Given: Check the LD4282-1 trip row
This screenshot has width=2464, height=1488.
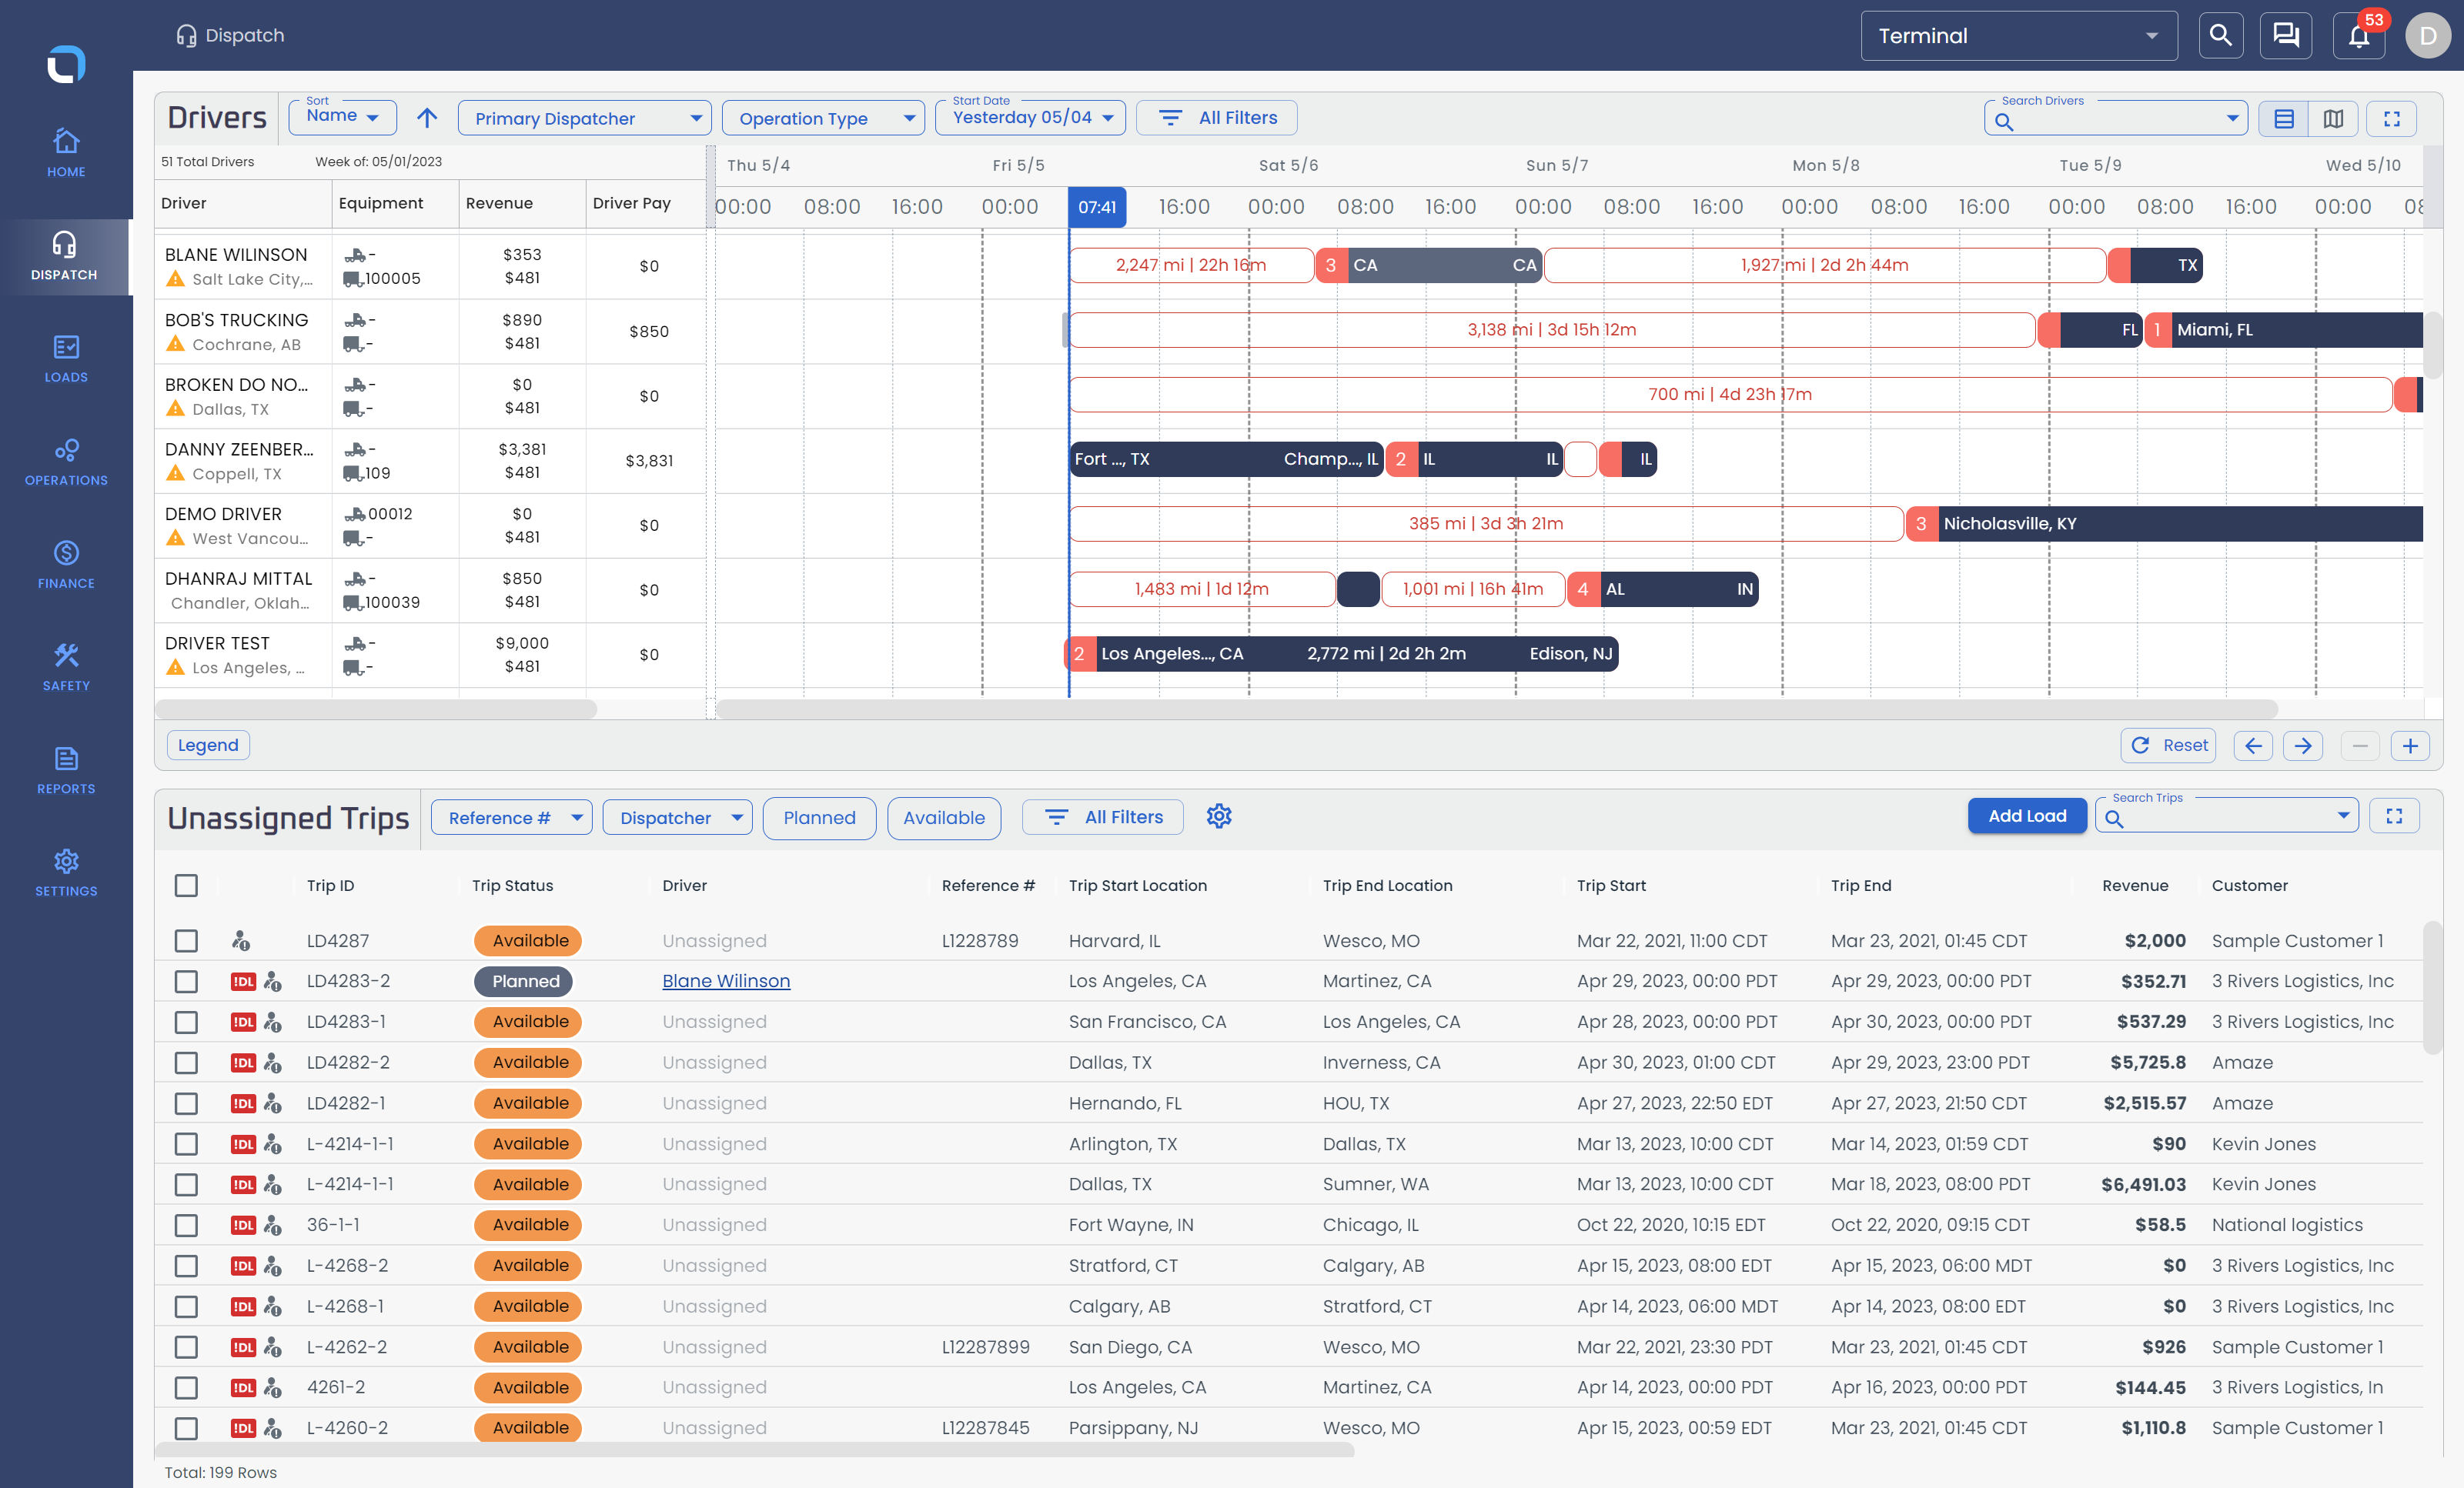Looking at the screenshot, I should pyautogui.click(x=186, y=1103).
